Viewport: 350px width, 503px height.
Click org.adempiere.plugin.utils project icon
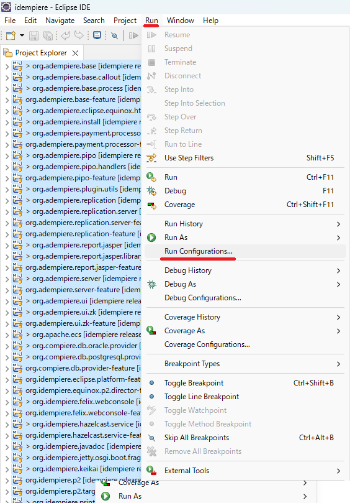[17, 189]
